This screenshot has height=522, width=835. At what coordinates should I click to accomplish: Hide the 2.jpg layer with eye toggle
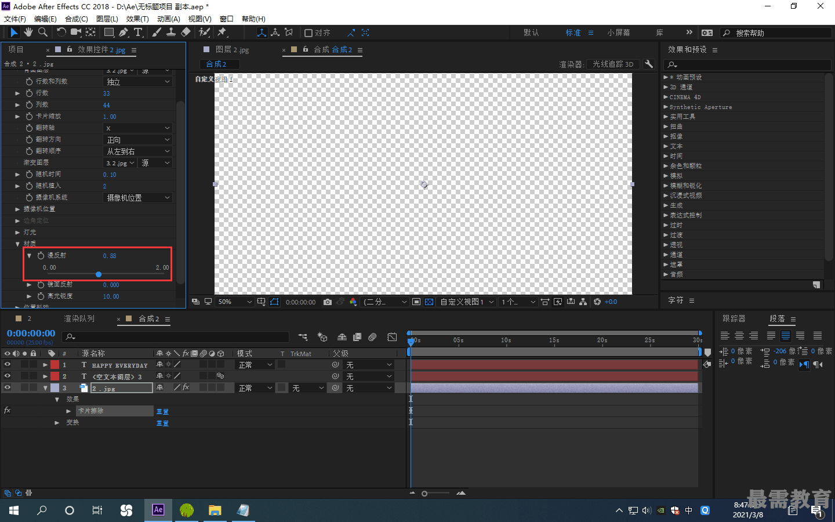pyautogui.click(x=8, y=387)
